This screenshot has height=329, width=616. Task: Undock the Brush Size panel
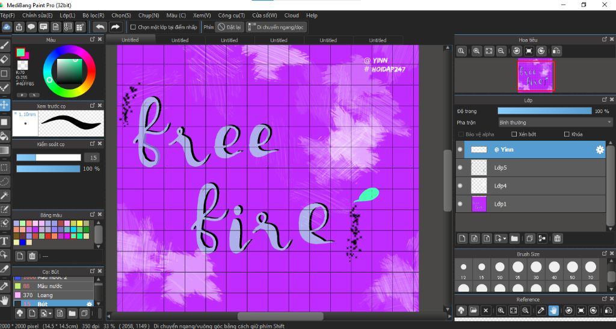[605, 254]
